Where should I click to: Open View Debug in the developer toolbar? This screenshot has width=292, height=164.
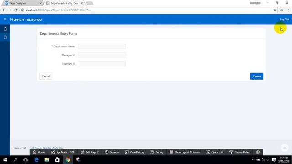click(135, 152)
